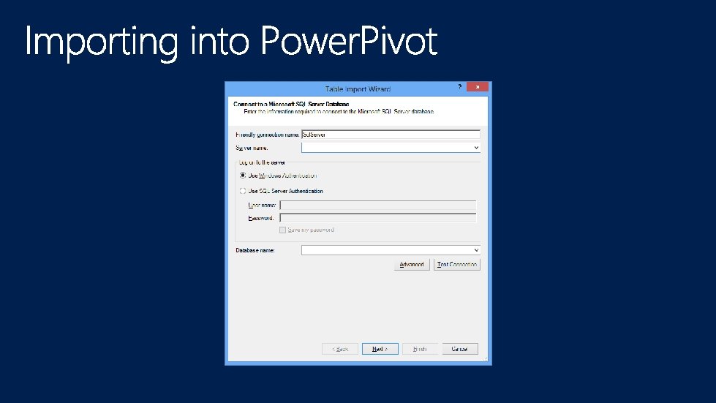Image resolution: width=716 pixels, height=403 pixels.
Task: Open Advanced connection settings
Action: [x=412, y=265]
